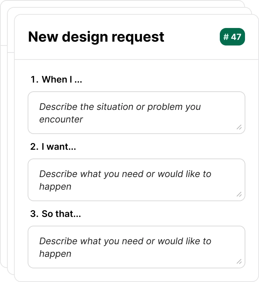Focus the "I want..." text area
This screenshot has height=282, width=259.
(136, 180)
